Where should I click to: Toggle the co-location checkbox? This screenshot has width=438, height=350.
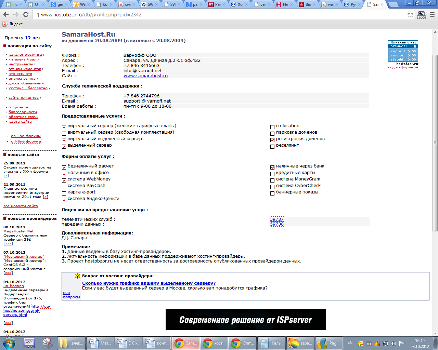pos(272,127)
